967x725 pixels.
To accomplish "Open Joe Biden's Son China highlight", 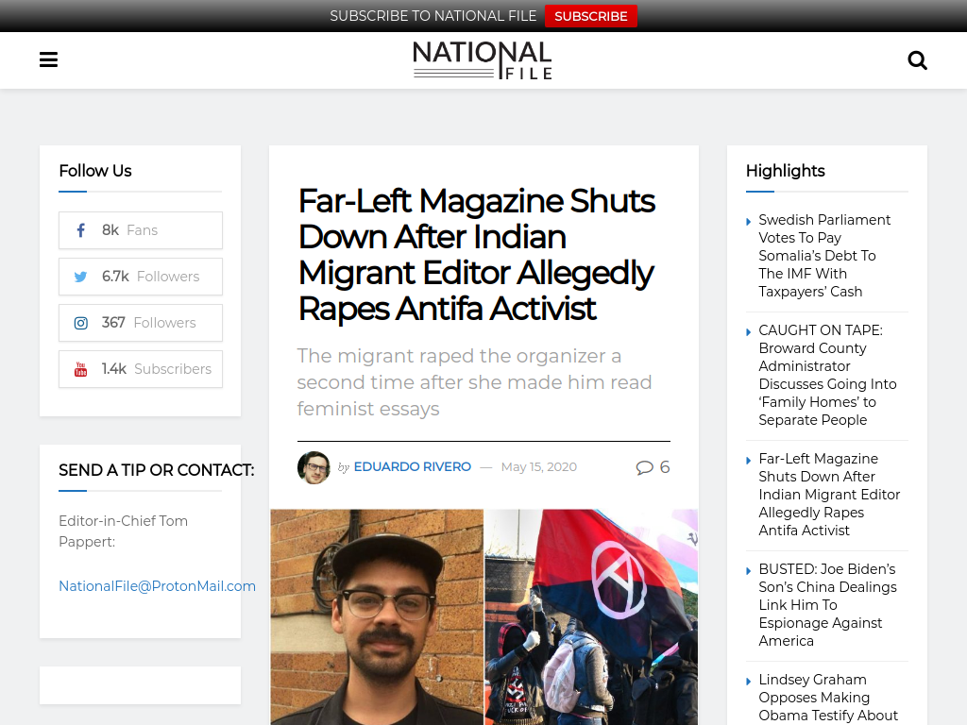I will click(x=827, y=605).
